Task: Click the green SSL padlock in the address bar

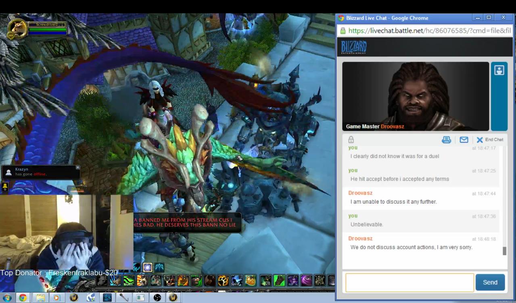Action: click(x=343, y=31)
